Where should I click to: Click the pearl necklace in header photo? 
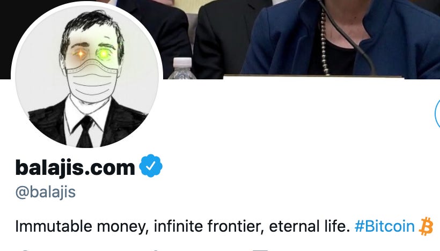click(325, 42)
